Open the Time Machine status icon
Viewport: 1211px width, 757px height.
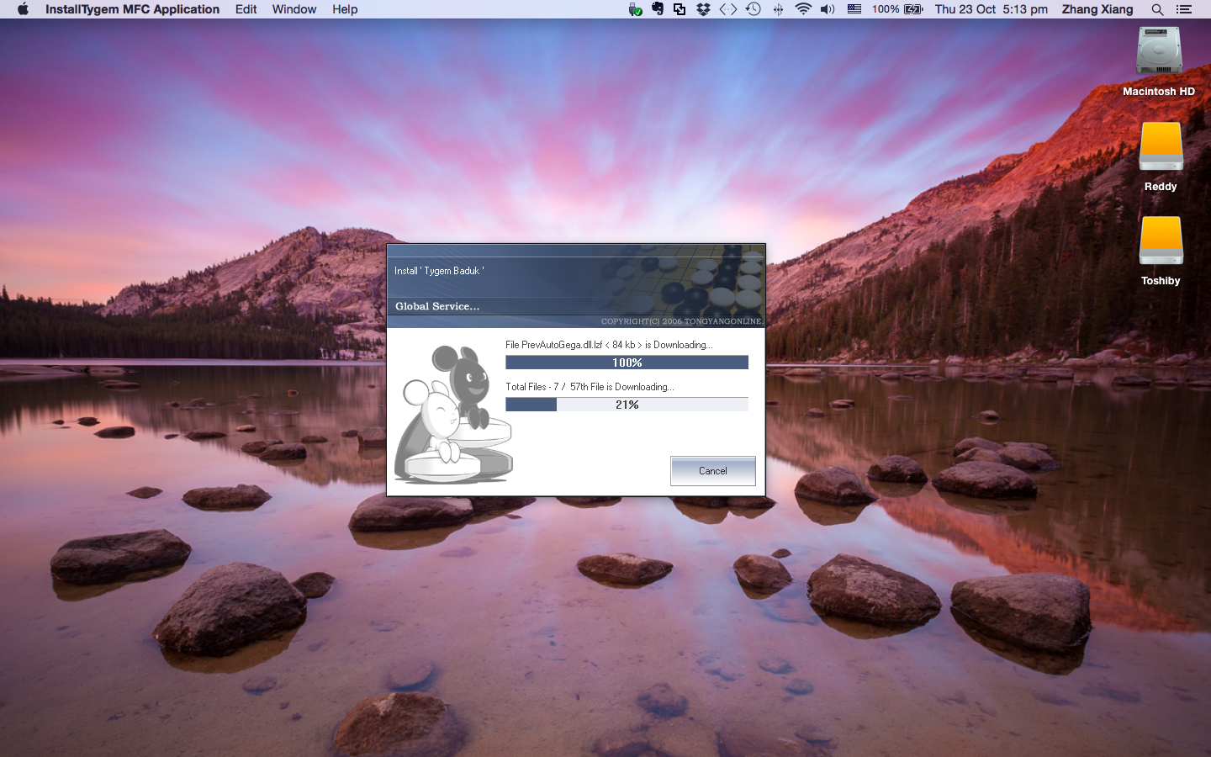tap(753, 9)
